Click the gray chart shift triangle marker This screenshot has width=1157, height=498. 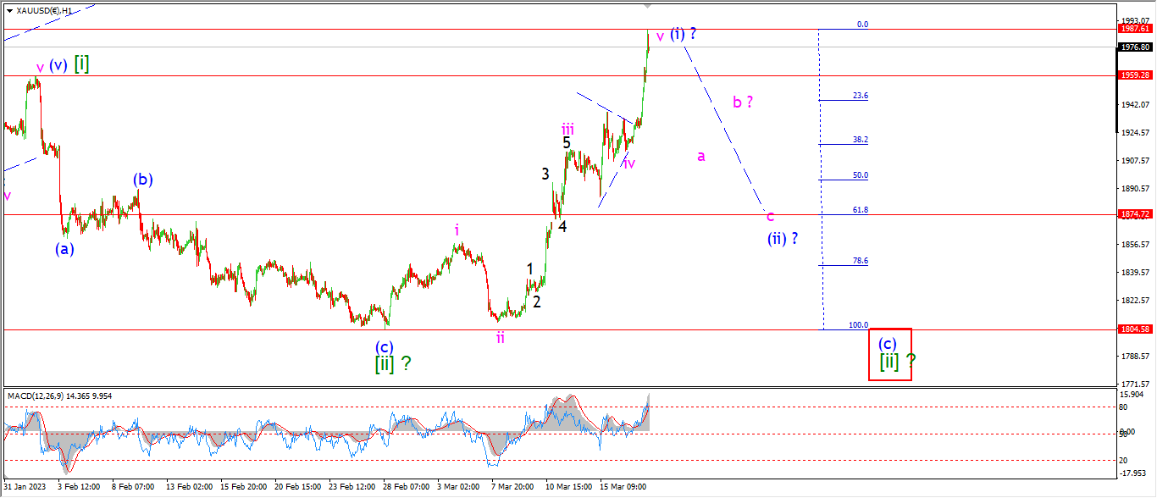649,6
